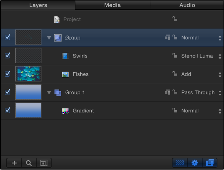The height and width of the screenshot is (170, 224).
Task: Lock the Group layer
Action: 175,37
